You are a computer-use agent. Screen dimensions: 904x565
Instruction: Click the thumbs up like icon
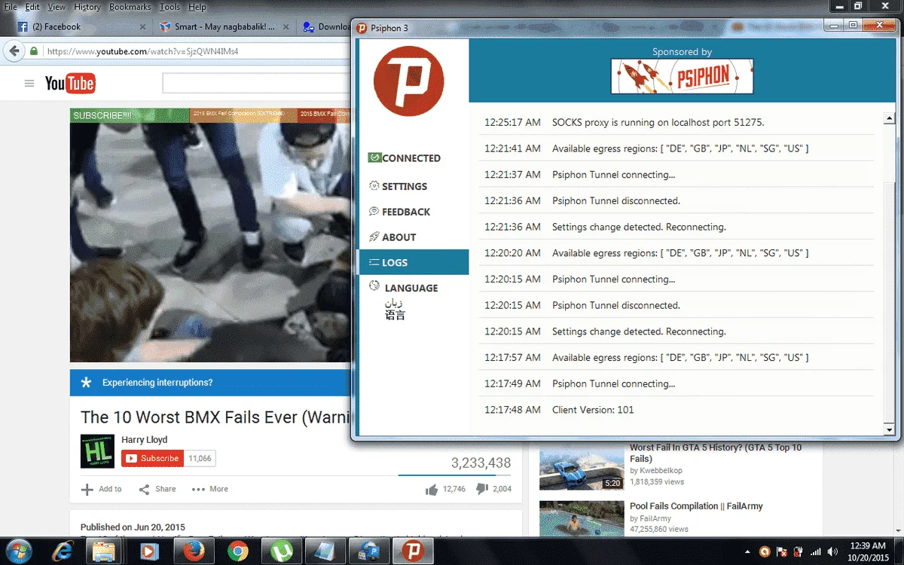432,490
